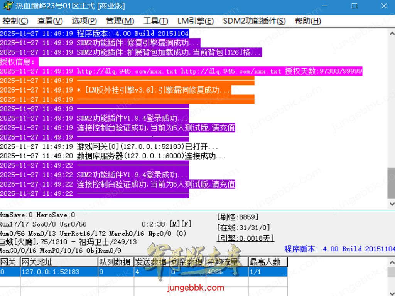Open the 控制(C) menu
This screenshot has height=296, width=395.
click(15, 21)
